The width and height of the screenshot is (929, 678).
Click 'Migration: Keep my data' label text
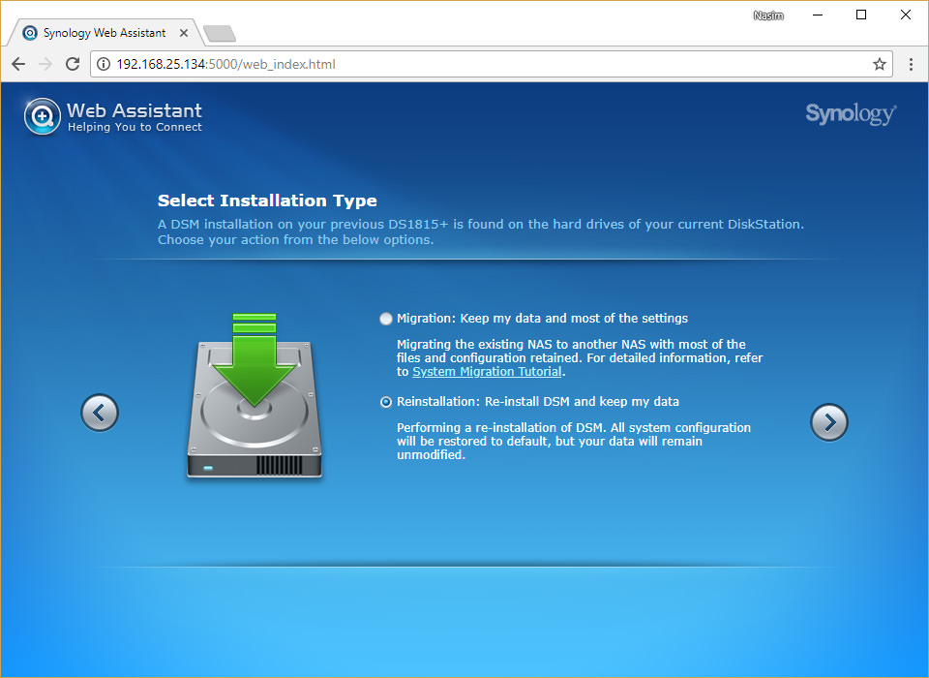click(542, 319)
